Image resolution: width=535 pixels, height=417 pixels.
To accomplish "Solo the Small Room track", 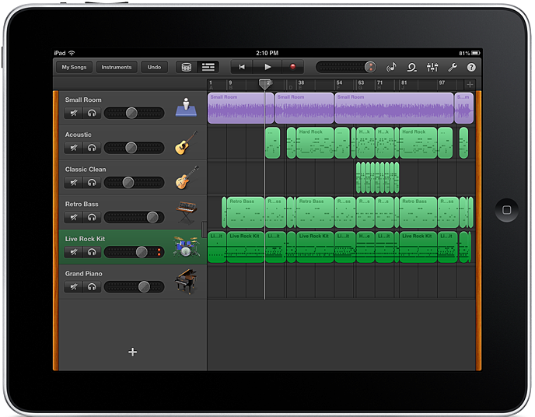I will [x=92, y=113].
